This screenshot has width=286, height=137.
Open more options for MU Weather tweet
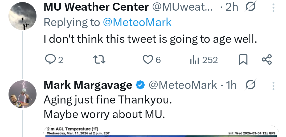(273, 7)
